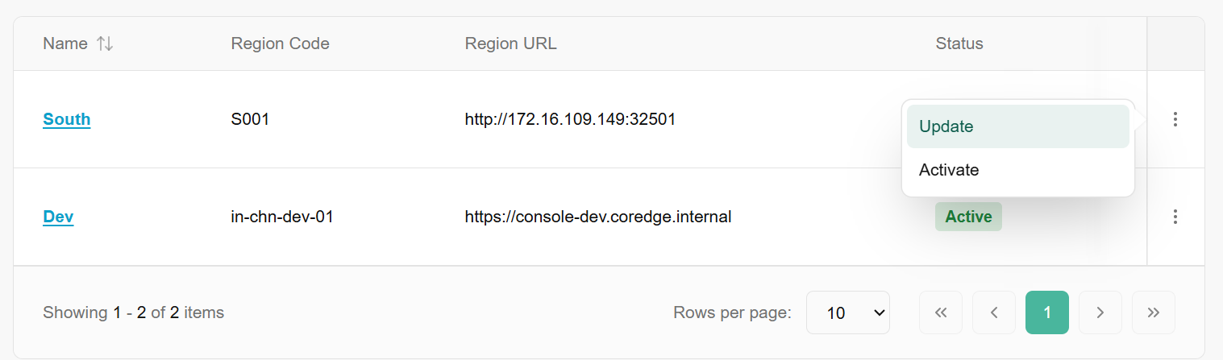1223x360 pixels.
Task: Jump to the last page
Action: pyautogui.click(x=1154, y=312)
